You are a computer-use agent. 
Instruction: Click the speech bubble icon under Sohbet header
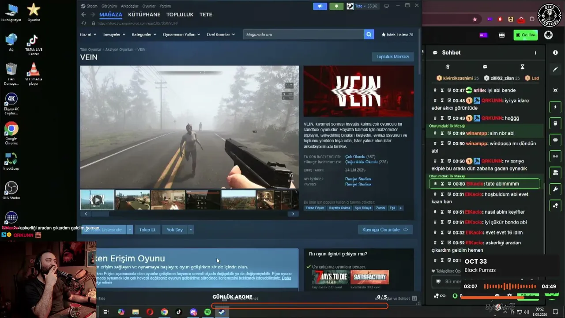(485, 67)
